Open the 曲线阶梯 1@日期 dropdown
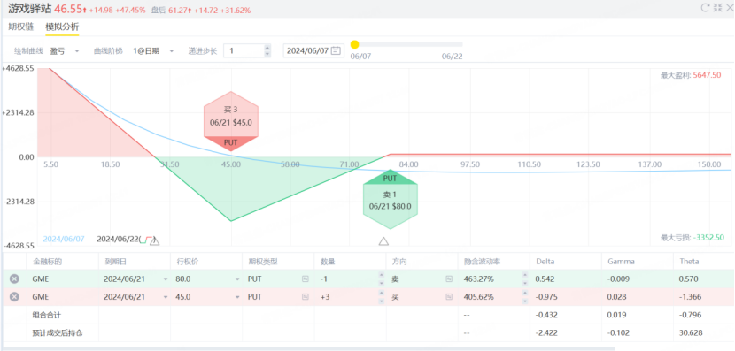This screenshot has height=351, width=735. 154,51
